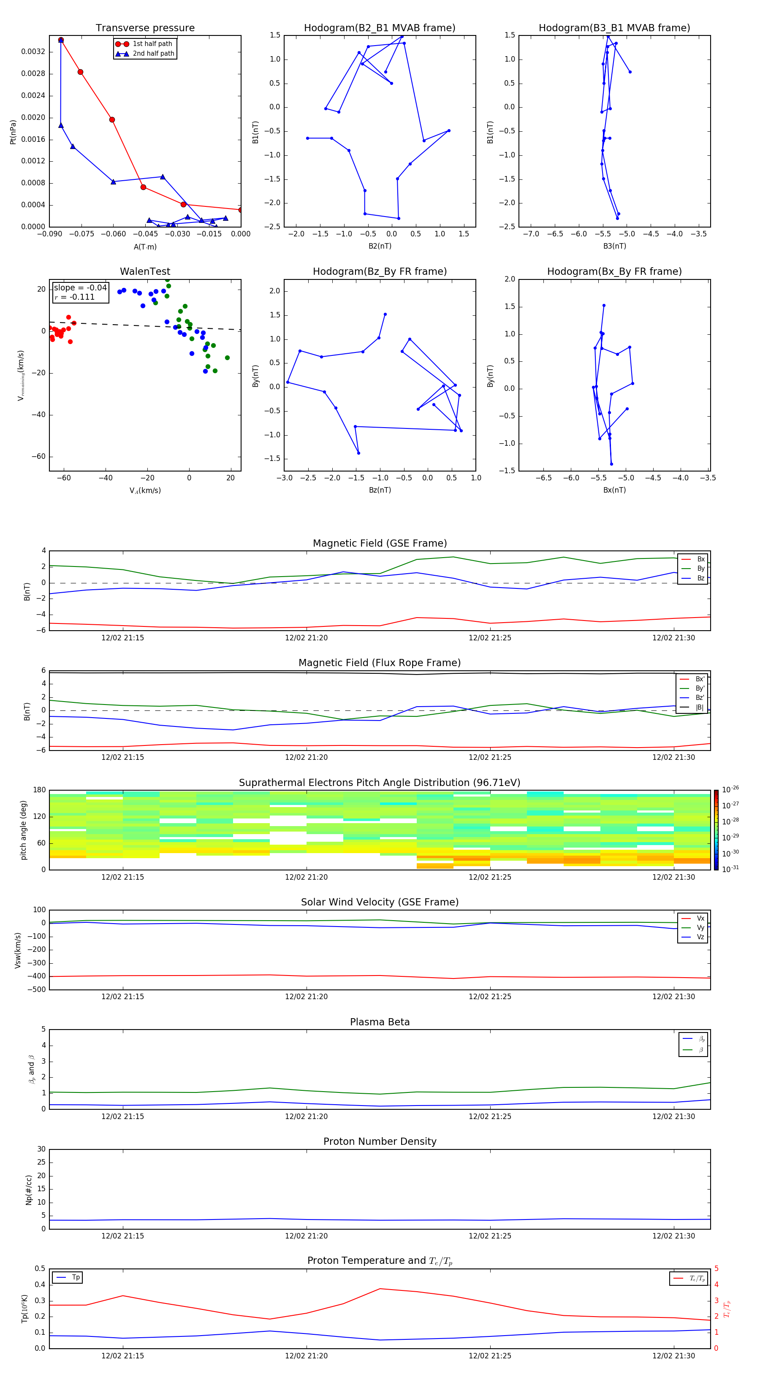Click the 'Hodogram(Bz_By FR frame)' title
The width and height of the screenshot is (760, 1393).
(x=380, y=271)
